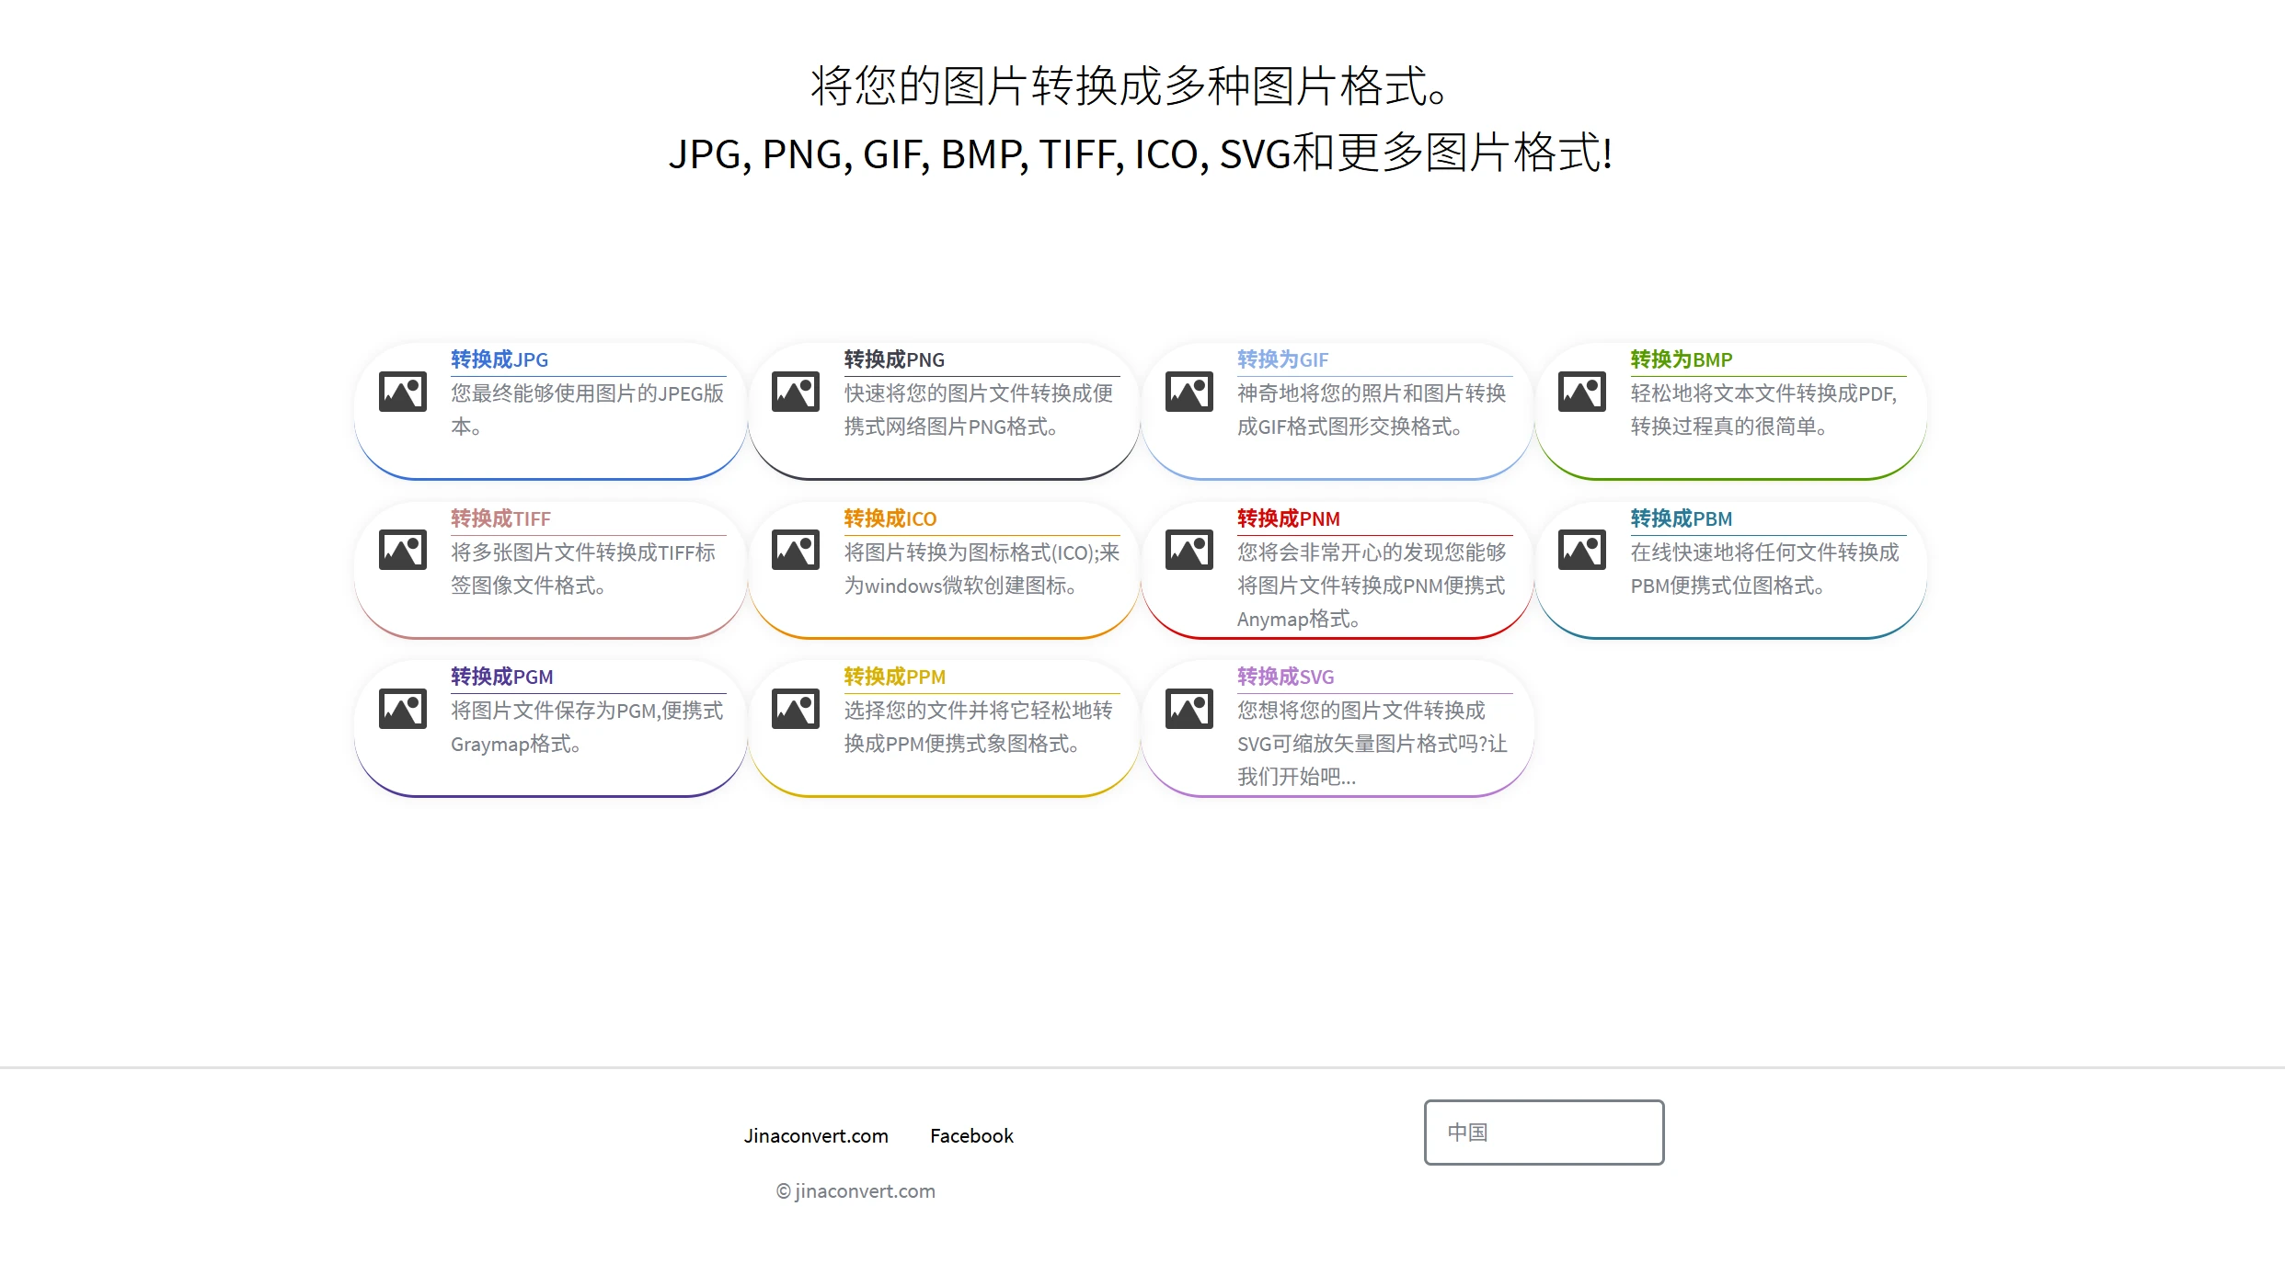Click the image icon beside 转换成JPG
The width and height of the screenshot is (2285, 1275).
[x=403, y=392]
